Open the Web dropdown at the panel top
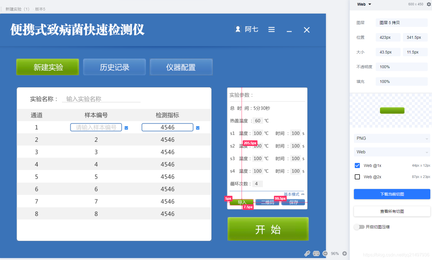The image size is (432, 260). 364,4
